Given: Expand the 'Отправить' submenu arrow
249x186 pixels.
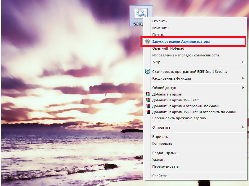Looking at the screenshot, I should click(x=243, y=127).
